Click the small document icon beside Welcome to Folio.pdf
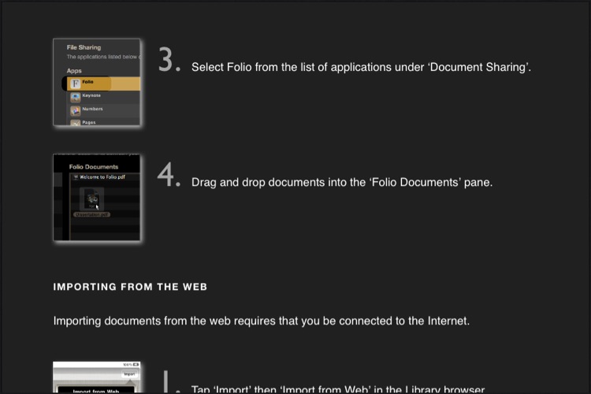Viewport: 591px width, 394px height. 76,177
